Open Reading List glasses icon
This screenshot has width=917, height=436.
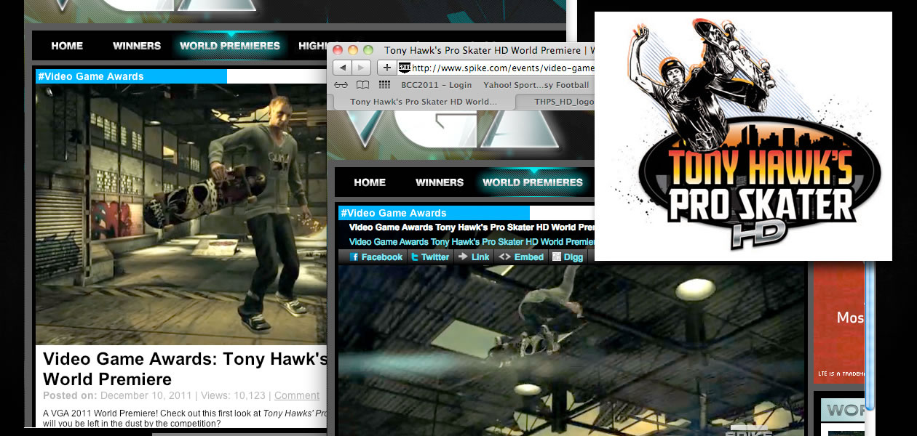point(341,85)
